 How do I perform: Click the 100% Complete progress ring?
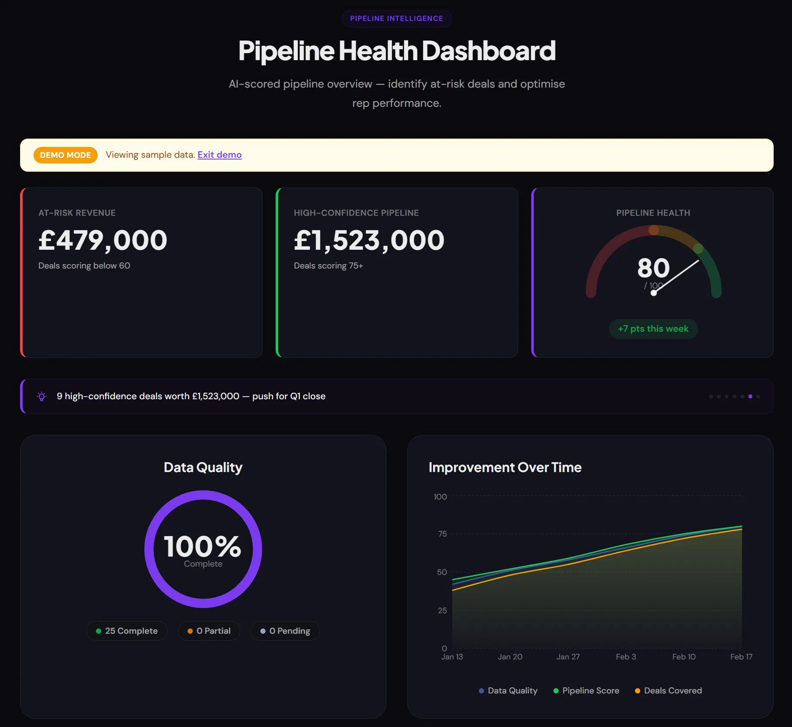click(203, 549)
